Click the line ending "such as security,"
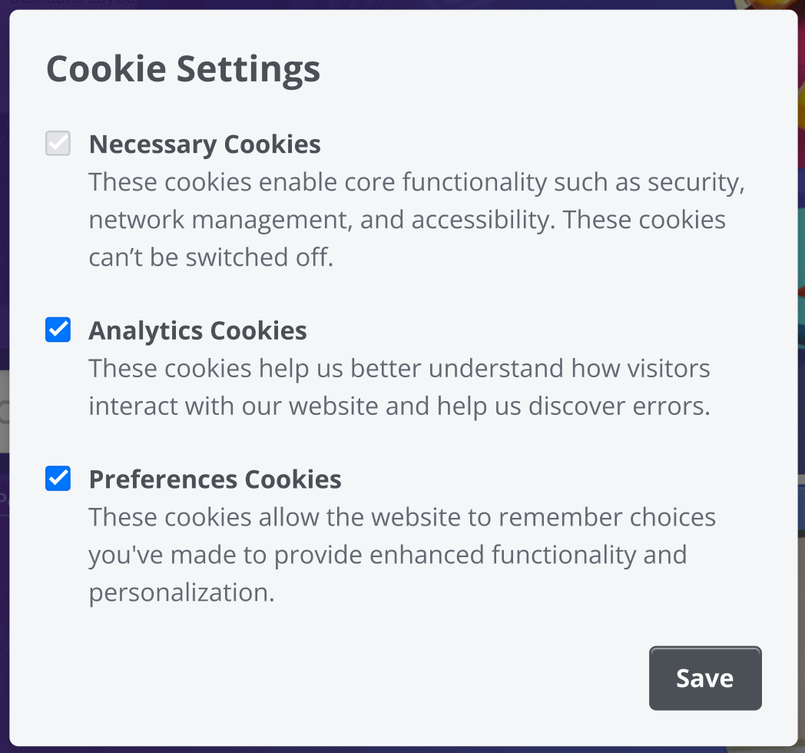 pyautogui.click(x=416, y=183)
